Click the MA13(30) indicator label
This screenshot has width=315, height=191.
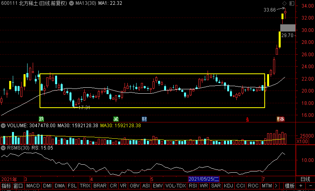click(86, 3)
